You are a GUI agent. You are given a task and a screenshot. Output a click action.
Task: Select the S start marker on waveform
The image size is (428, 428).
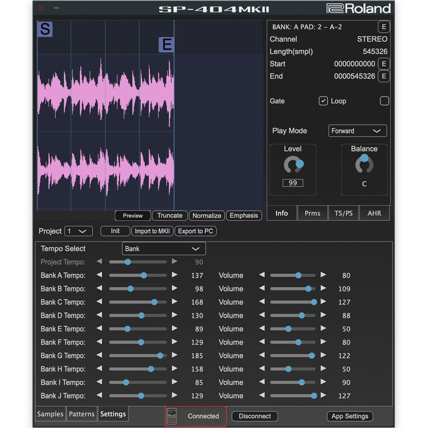click(45, 29)
